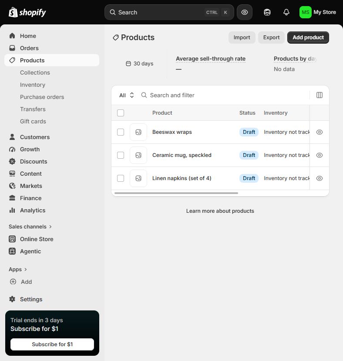Click the Online Store storefront icon
Image resolution: width=343 pixels, height=361 pixels.
click(x=12, y=239)
